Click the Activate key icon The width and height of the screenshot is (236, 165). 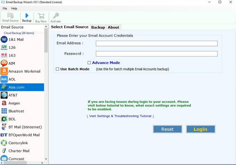tap(56, 16)
